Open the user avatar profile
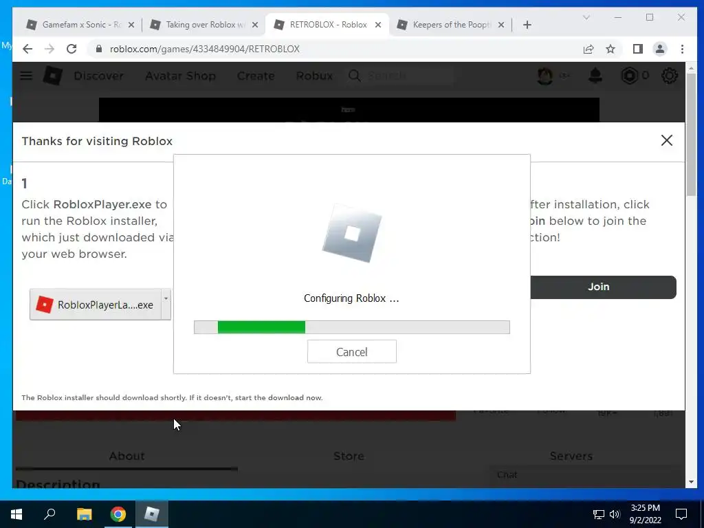Image resolution: width=704 pixels, height=528 pixels. click(545, 76)
